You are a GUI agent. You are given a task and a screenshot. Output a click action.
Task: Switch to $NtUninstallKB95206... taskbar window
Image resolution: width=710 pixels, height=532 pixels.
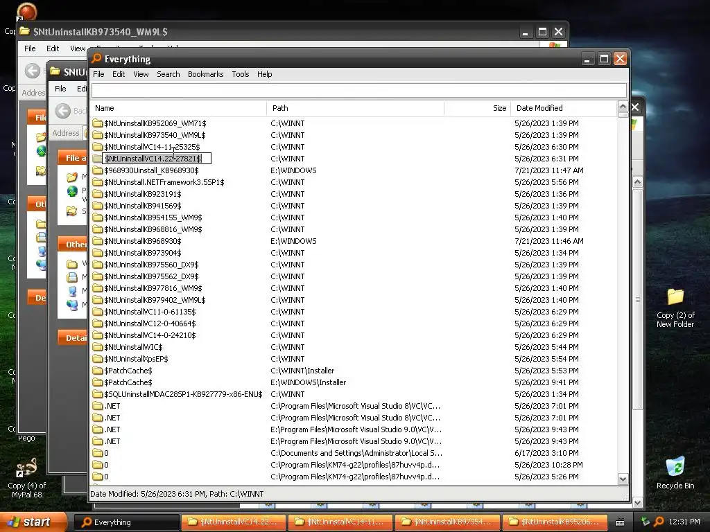click(555, 522)
